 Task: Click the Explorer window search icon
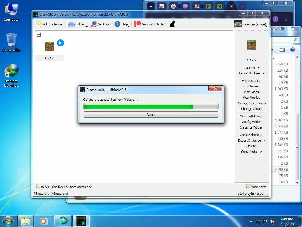click(x=296, y=40)
